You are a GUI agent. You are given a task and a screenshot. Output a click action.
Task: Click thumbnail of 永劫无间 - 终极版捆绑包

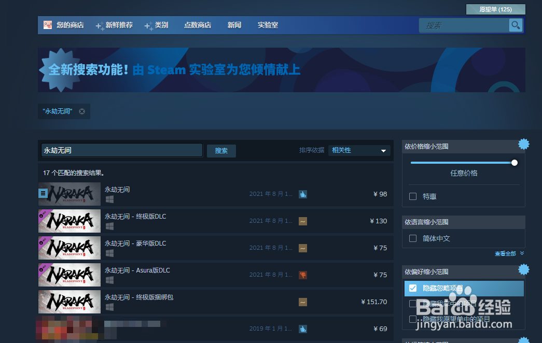pyautogui.click(x=70, y=302)
